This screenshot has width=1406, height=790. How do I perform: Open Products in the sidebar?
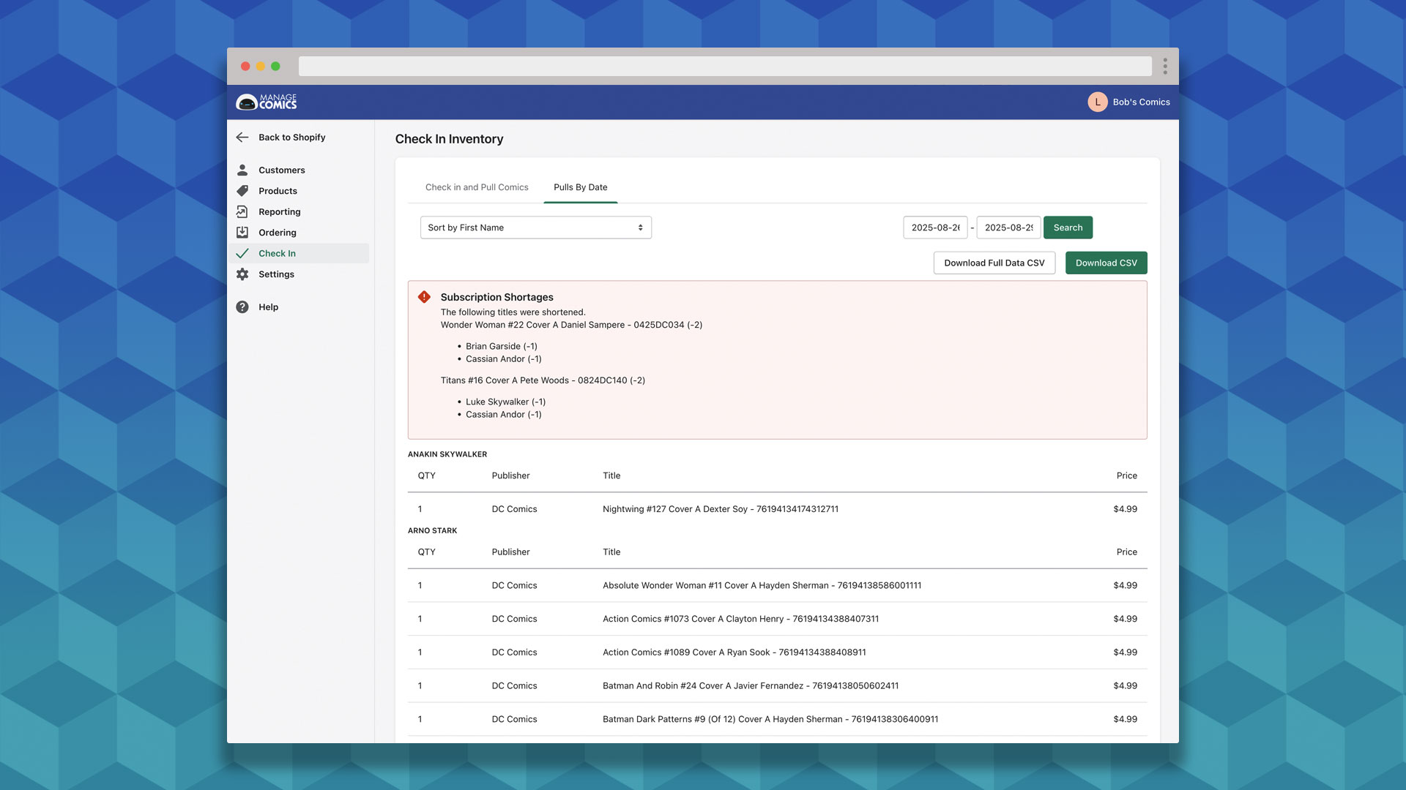[278, 191]
